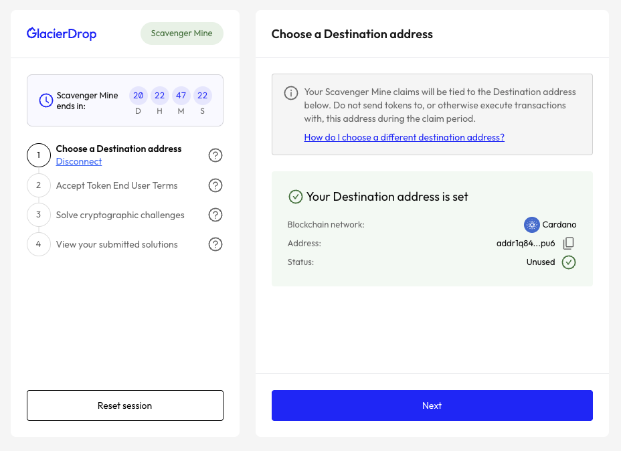Jump to step 3 Solve cryptographic challenges

tap(120, 215)
